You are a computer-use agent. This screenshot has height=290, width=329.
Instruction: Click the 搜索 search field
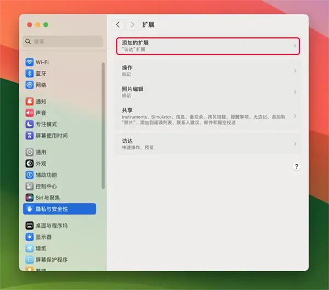(x=63, y=41)
